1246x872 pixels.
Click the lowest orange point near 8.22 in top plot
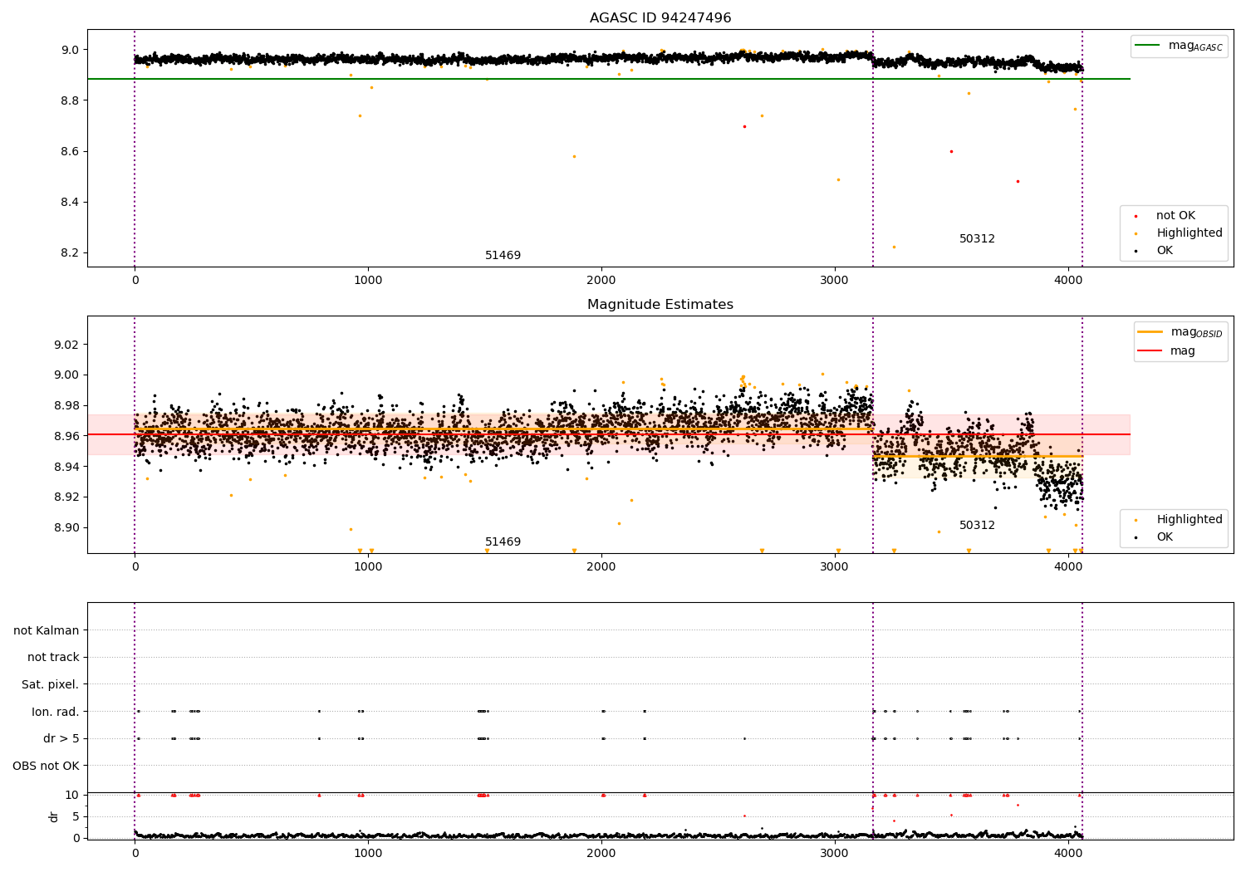point(894,247)
